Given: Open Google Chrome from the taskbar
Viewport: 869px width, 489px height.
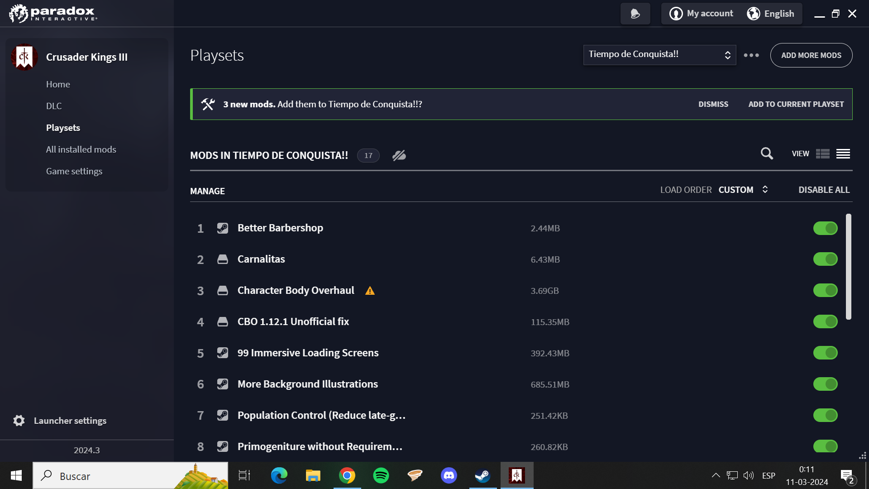Looking at the screenshot, I should coord(347,475).
